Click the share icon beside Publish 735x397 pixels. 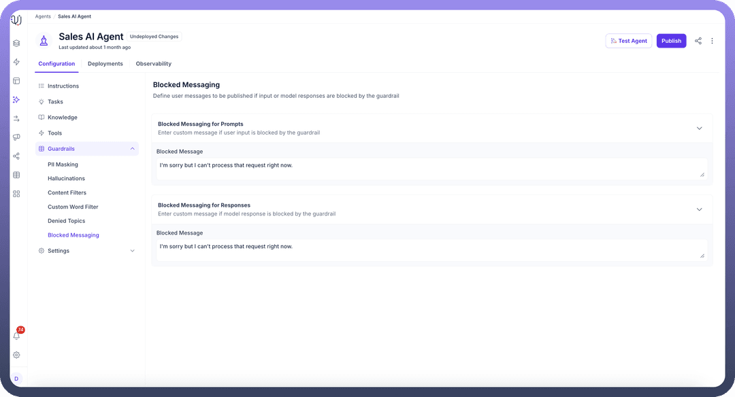(698, 41)
